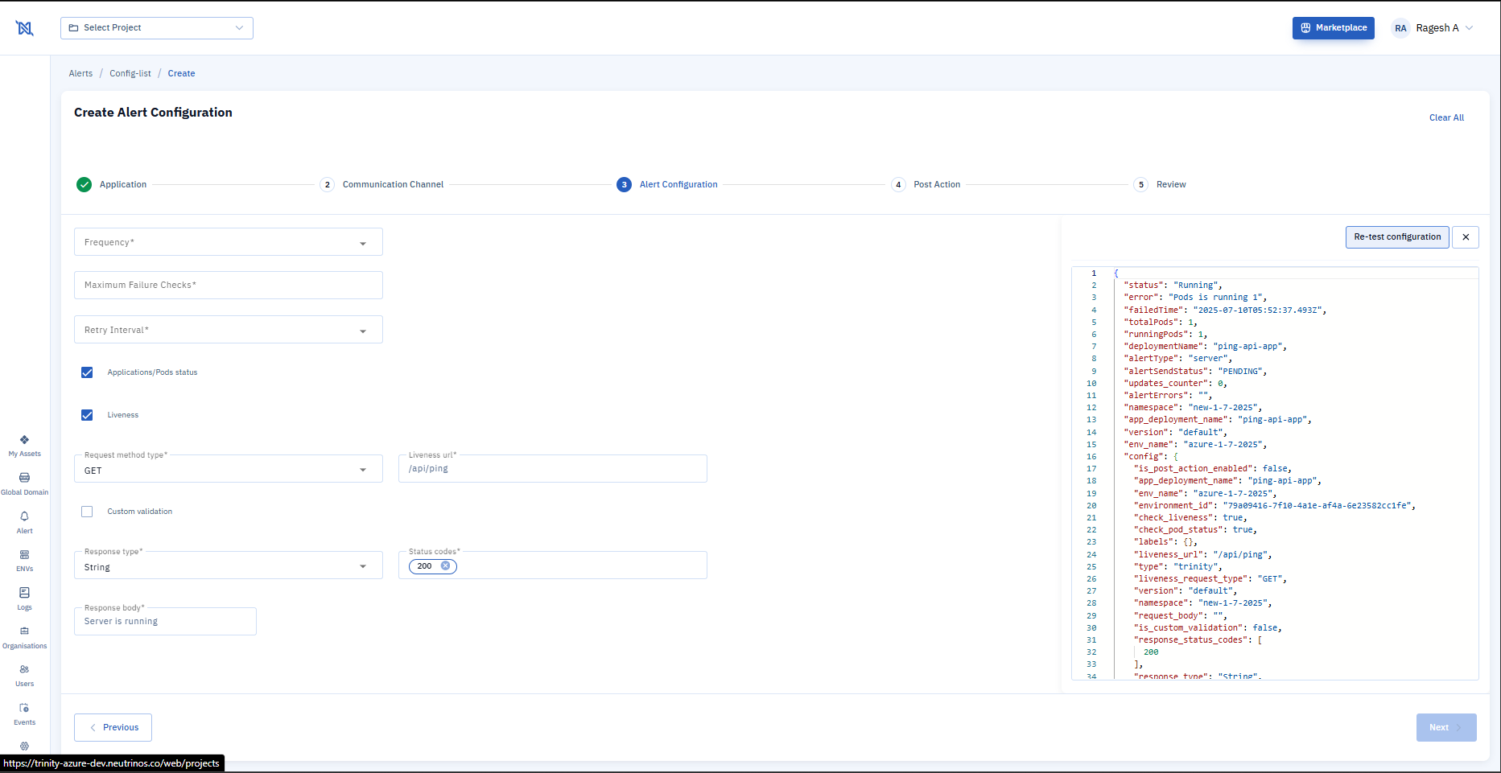Focus the Response body field
Image resolution: width=1501 pixels, height=773 pixels.
point(165,621)
